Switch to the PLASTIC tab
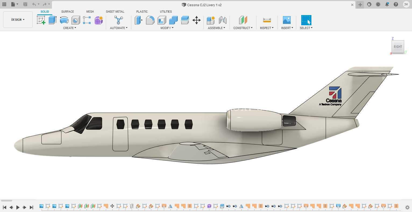The height and width of the screenshot is (212, 412). (x=142, y=12)
